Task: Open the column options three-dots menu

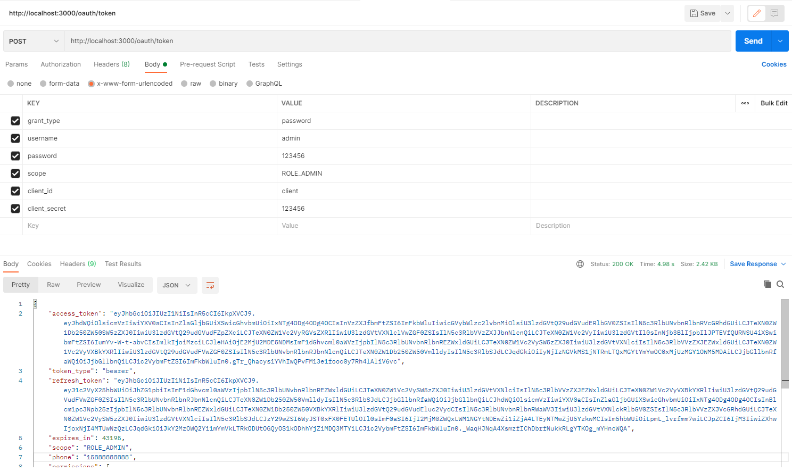Action: [x=745, y=103]
